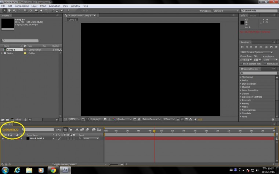Click the Eraser tool icon

pos(63,11)
